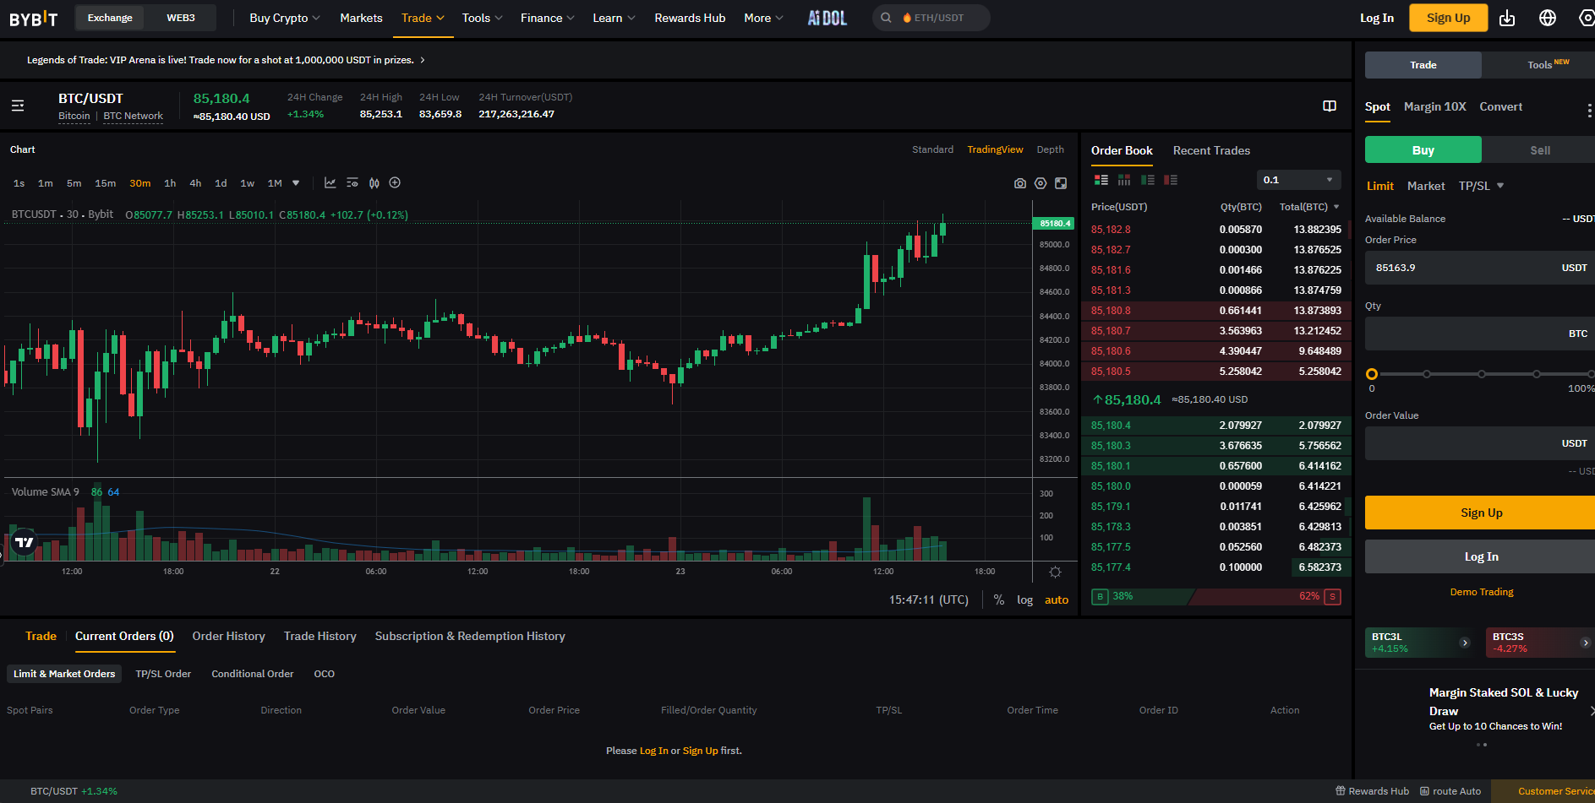Screen dimensions: 1595x803
Task: Open chart axis settings gear at bottom
Action: pyautogui.click(x=1055, y=572)
